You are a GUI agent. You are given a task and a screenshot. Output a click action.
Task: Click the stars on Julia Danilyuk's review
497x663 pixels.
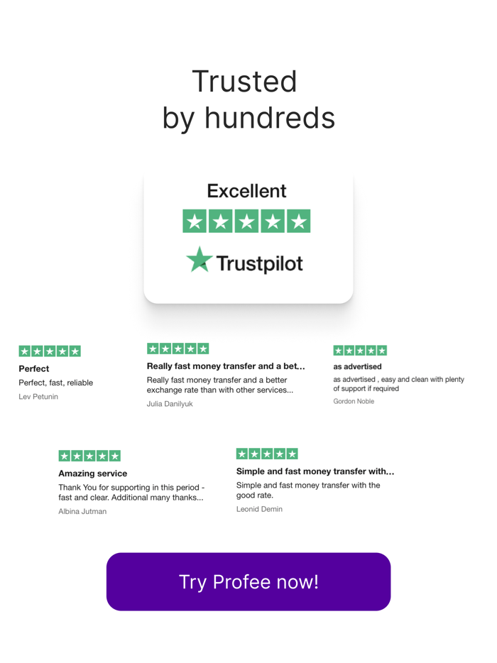click(177, 348)
